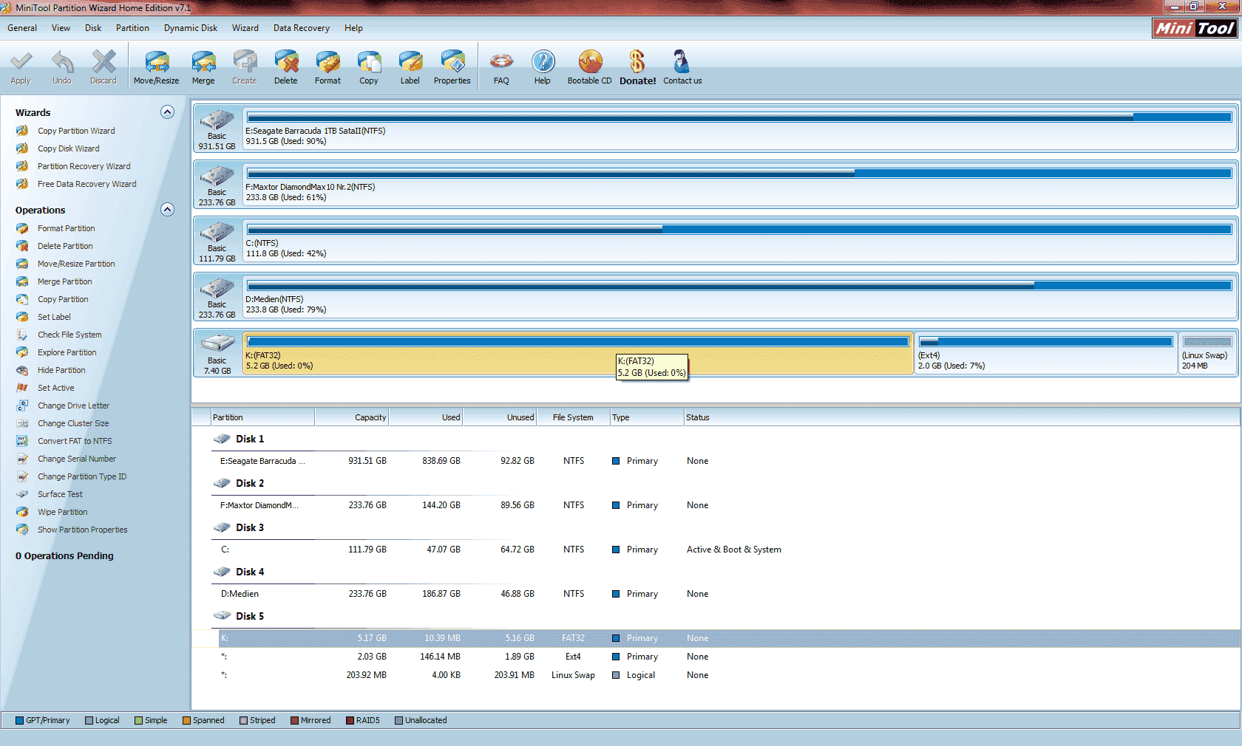
Task: Select the Linux Swap 203.92 MB row
Action: point(716,675)
